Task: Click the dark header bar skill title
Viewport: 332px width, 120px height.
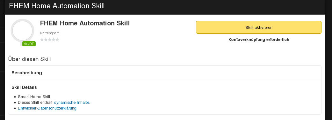Action: pos(57,6)
